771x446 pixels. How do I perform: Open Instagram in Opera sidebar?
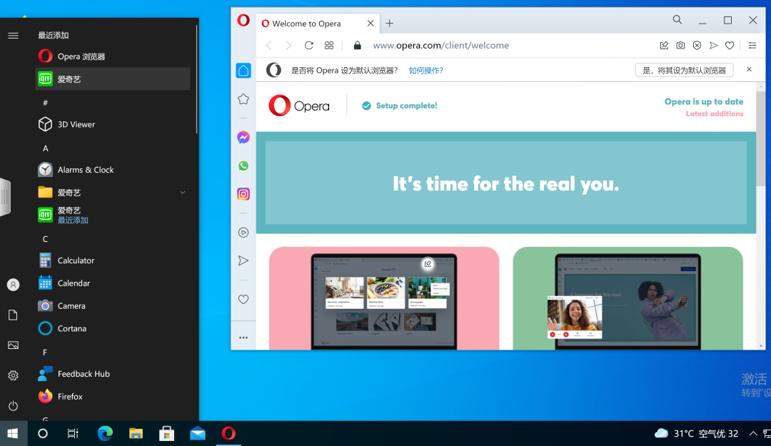coord(243,194)
